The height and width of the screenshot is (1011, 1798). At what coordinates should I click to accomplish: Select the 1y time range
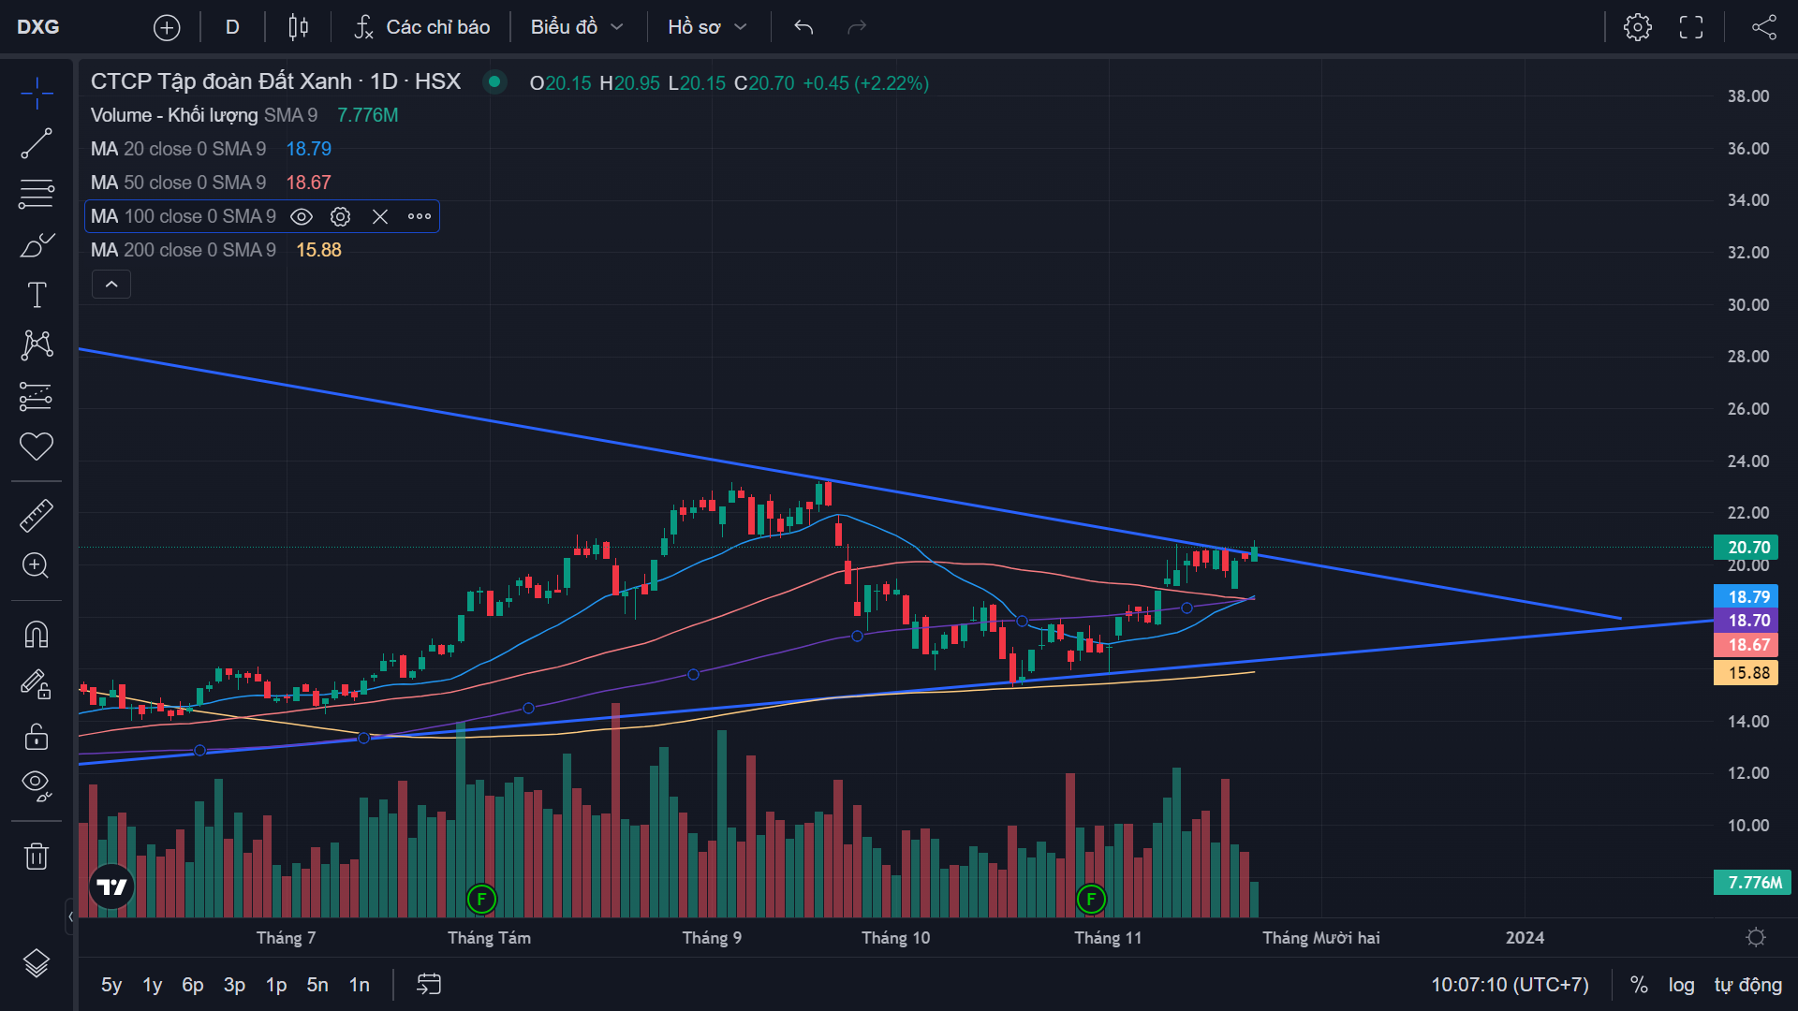pos(152,985)
